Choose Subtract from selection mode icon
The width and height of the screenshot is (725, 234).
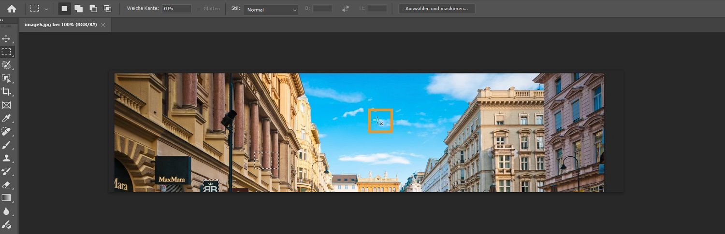pos(93,9)
